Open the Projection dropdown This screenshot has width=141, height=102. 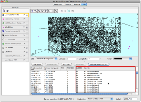pos(100,99)
